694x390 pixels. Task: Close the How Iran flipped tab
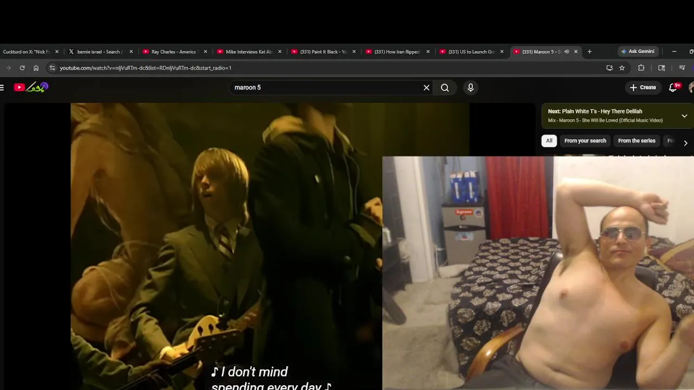pyautogui.click(x=428, y=51)
